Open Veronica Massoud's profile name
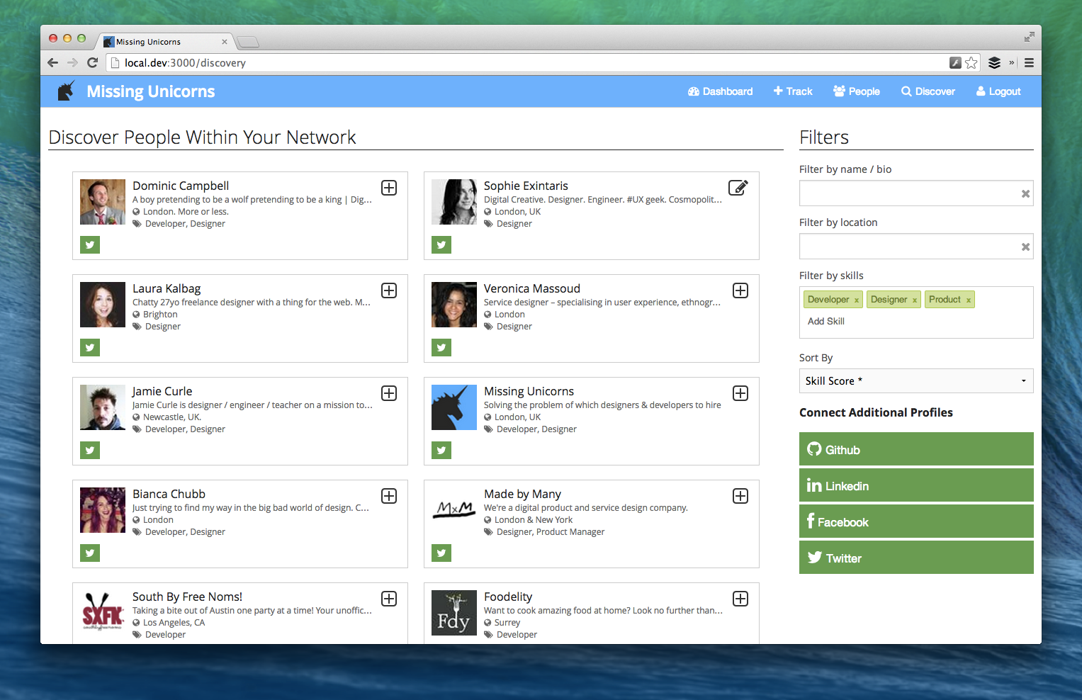The height and width of the screenshot is (700, 1082). pos(532,288)
